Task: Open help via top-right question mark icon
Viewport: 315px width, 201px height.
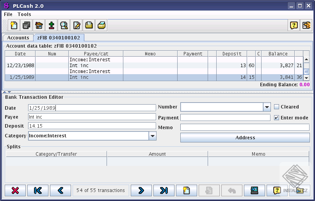Action: (x=294, y=25)
